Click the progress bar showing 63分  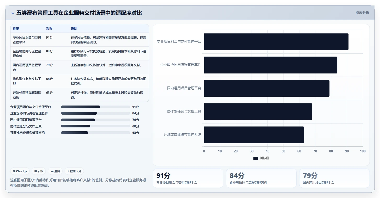(x=95, y=133)
